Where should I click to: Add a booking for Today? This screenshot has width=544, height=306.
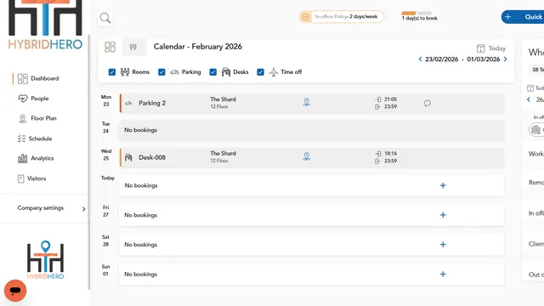[443, 185]
